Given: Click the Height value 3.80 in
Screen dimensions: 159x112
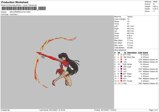Looking at the screenshot, I should tap(155, 6).
